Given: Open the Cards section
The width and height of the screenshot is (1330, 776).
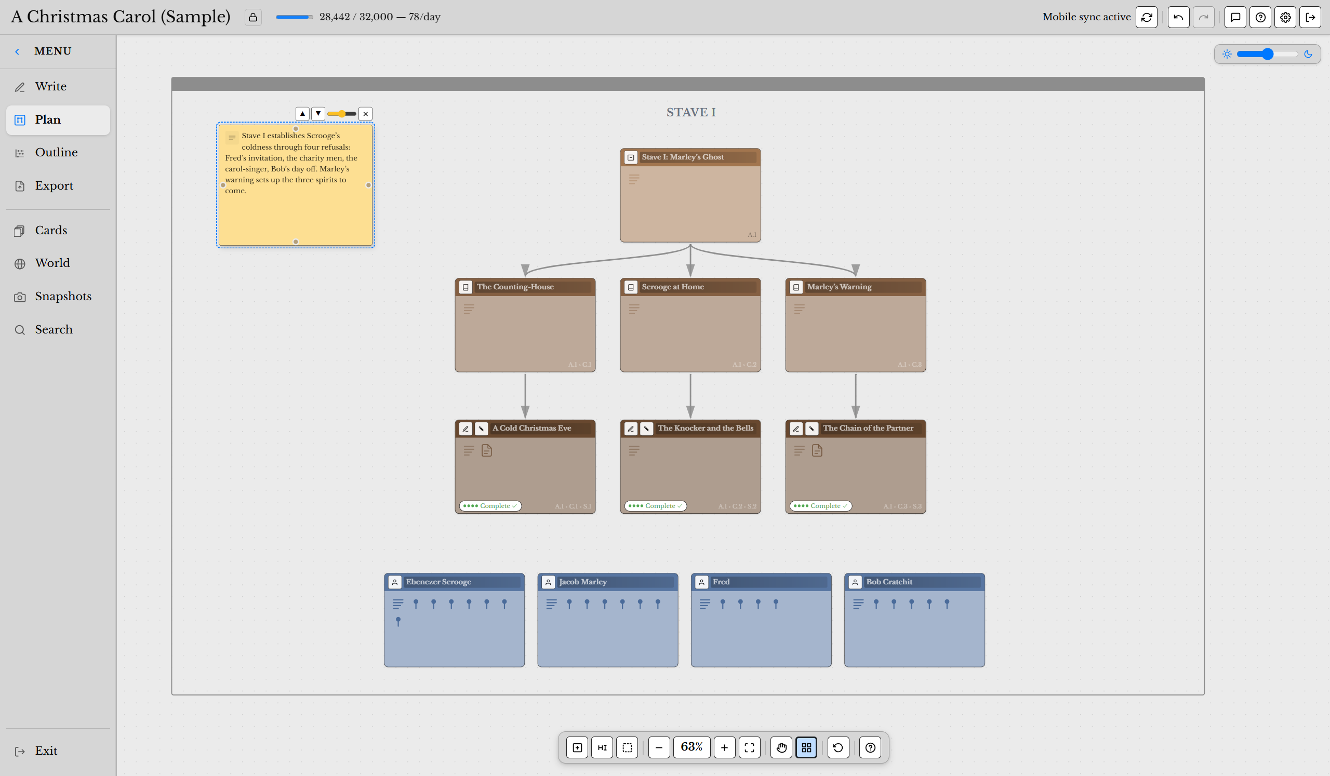Looking at the screenshot, I should click(58, 231).
